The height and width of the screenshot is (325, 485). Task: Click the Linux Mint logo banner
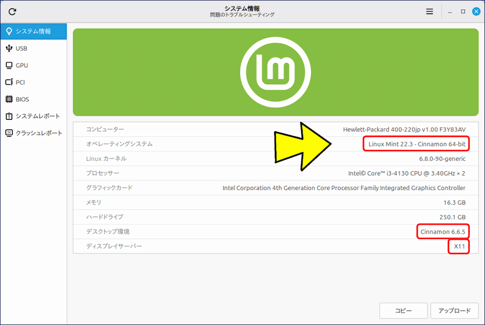276,72
